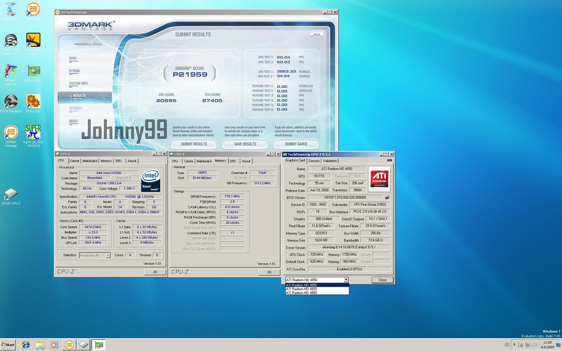This screenshot has height=351, width=562.
Task: Launch EVGA Precision desktop icon
Action: click(x=11, y=104)
